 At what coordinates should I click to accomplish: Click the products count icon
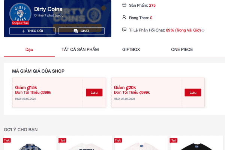[x=124, y=5]
